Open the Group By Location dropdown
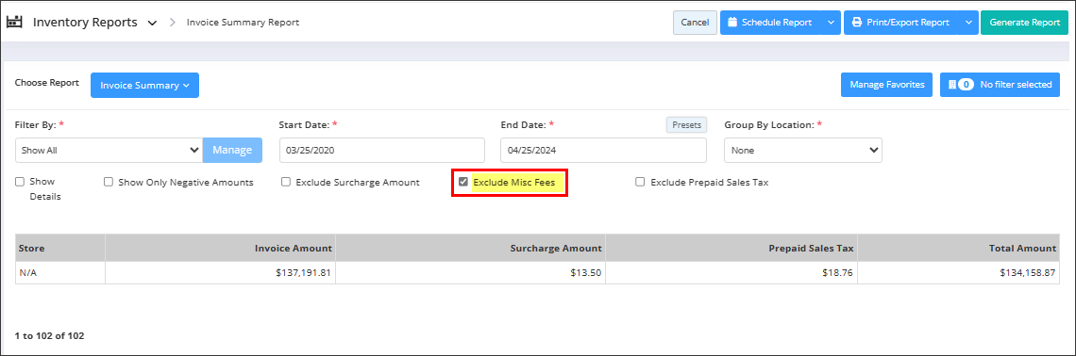This screenshot has height=356, width=1076. tap(803, 150)
